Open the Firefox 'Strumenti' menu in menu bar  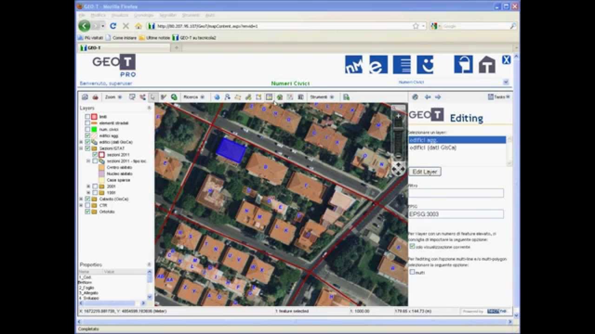pos(191,15)
